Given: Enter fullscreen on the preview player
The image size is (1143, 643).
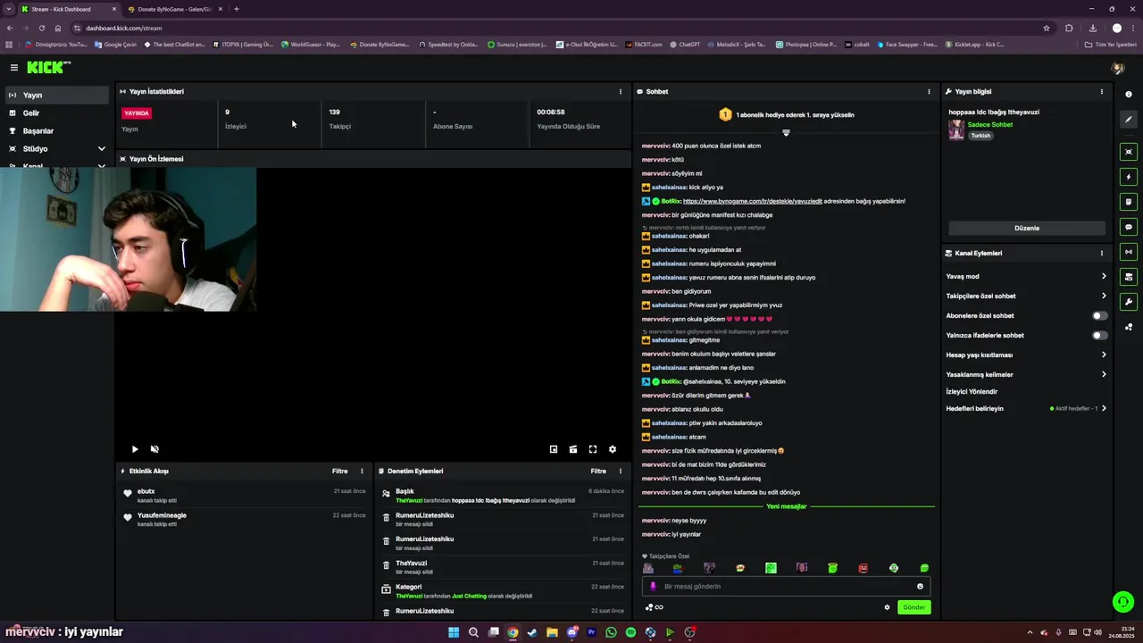Looking at the screenshot, I should pos(593,449).
